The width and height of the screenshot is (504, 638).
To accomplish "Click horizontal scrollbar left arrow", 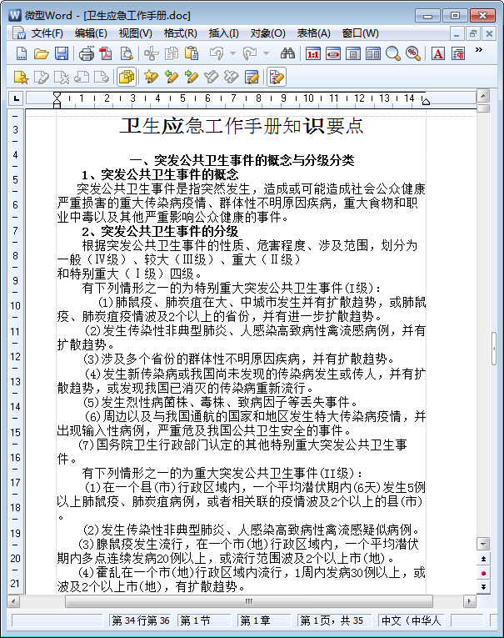I will (x=13, y=601).
